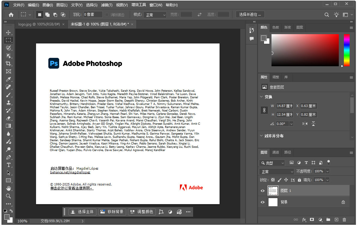Viewport: 358px width, 226px height.
Task: Delete layer using trash icon
Action: pyautogui.click(x=344, y=220)
